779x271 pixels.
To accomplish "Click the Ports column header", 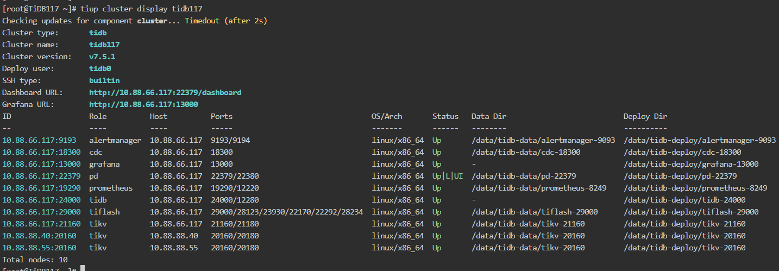I will (222, 116).
